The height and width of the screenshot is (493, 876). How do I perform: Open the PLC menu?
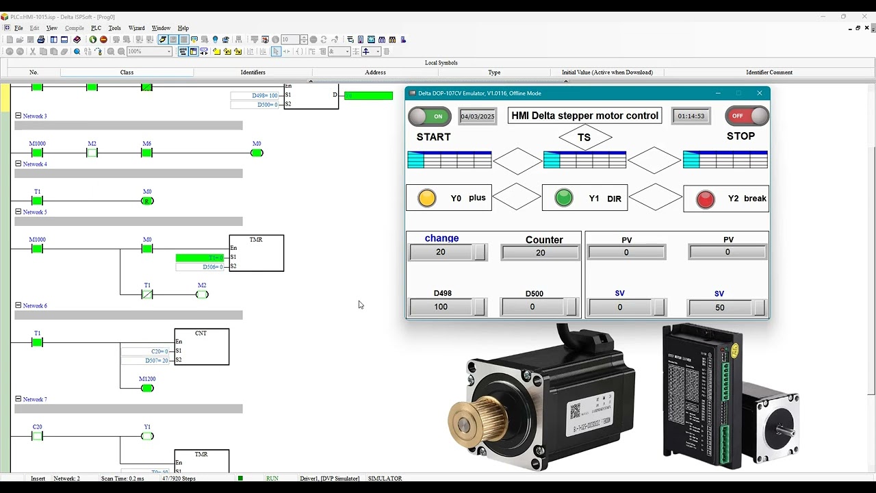(x=96, y=28)
